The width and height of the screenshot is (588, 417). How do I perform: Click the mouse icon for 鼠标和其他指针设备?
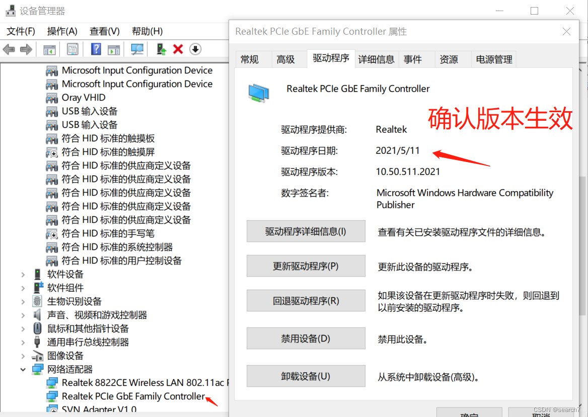(37, 328)
